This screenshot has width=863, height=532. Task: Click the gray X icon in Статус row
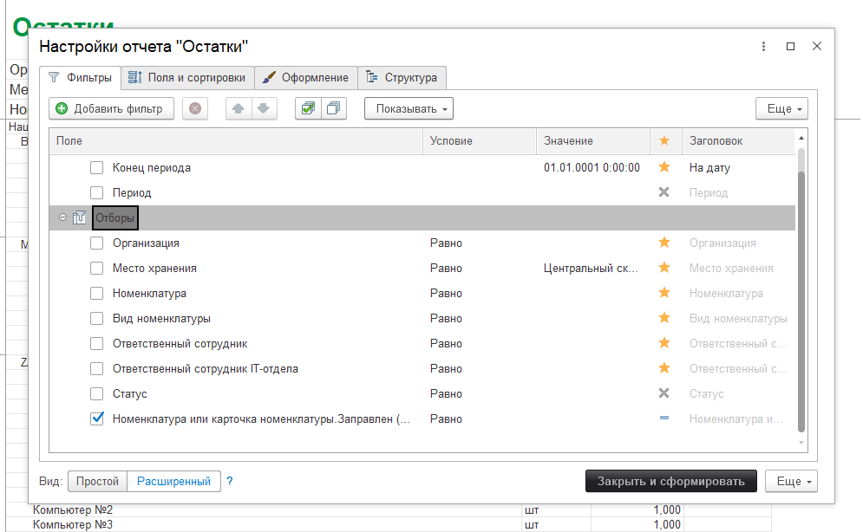click(x=664, y=393)
